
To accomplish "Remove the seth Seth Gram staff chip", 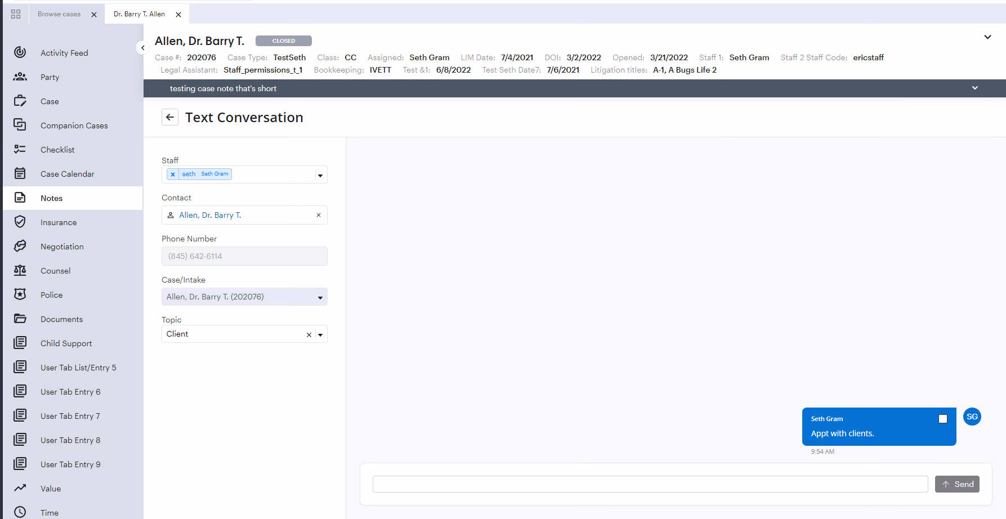I will (x=173, y=175).
